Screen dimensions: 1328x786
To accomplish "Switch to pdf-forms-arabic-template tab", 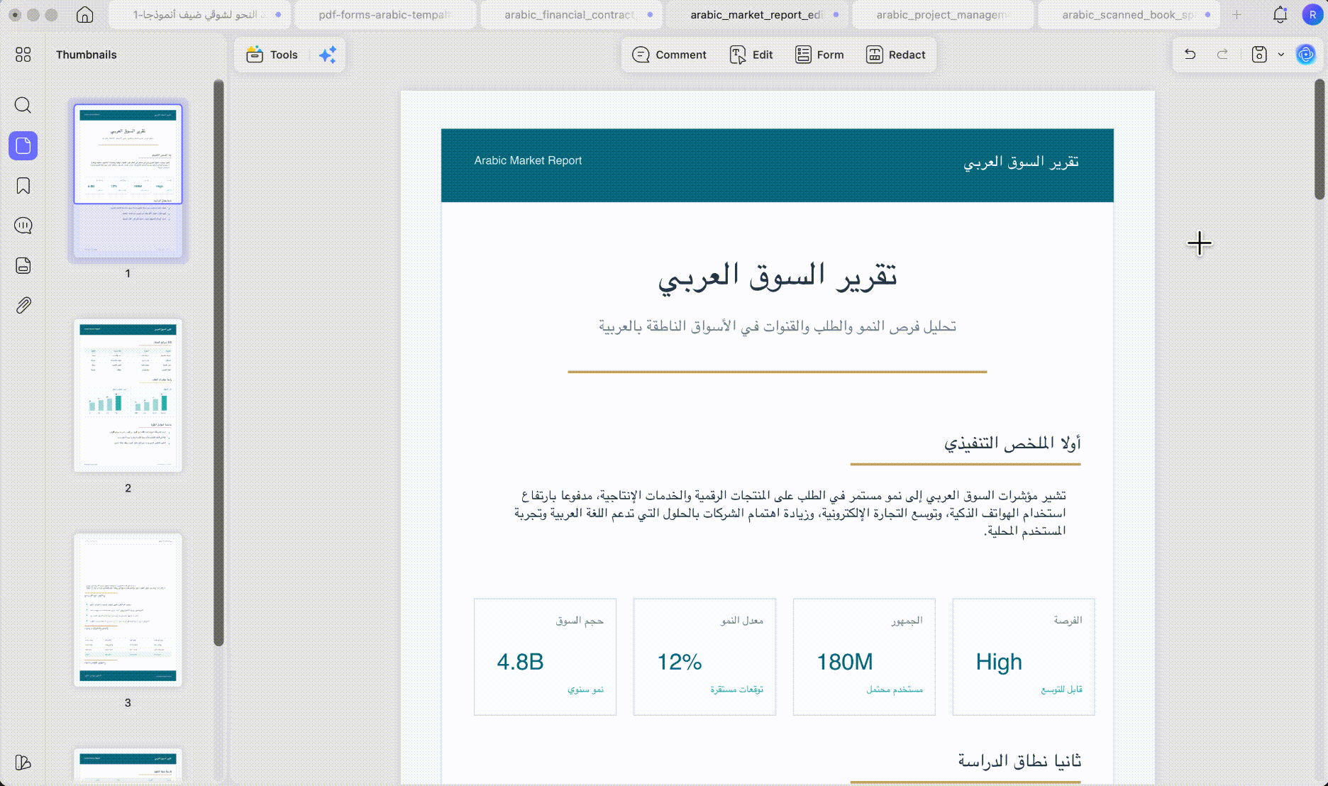I will pyautogui.click(x=384, y=15).
